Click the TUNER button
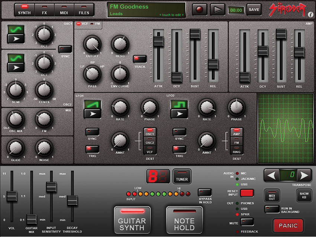This screenshot has height=237, width=316. tap(182, 176)
